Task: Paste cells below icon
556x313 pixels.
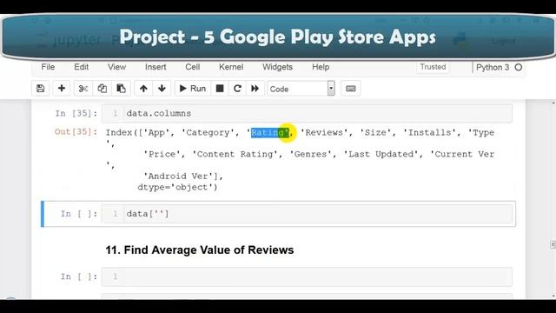Action: pyautogui.click(x=121, y=89)
